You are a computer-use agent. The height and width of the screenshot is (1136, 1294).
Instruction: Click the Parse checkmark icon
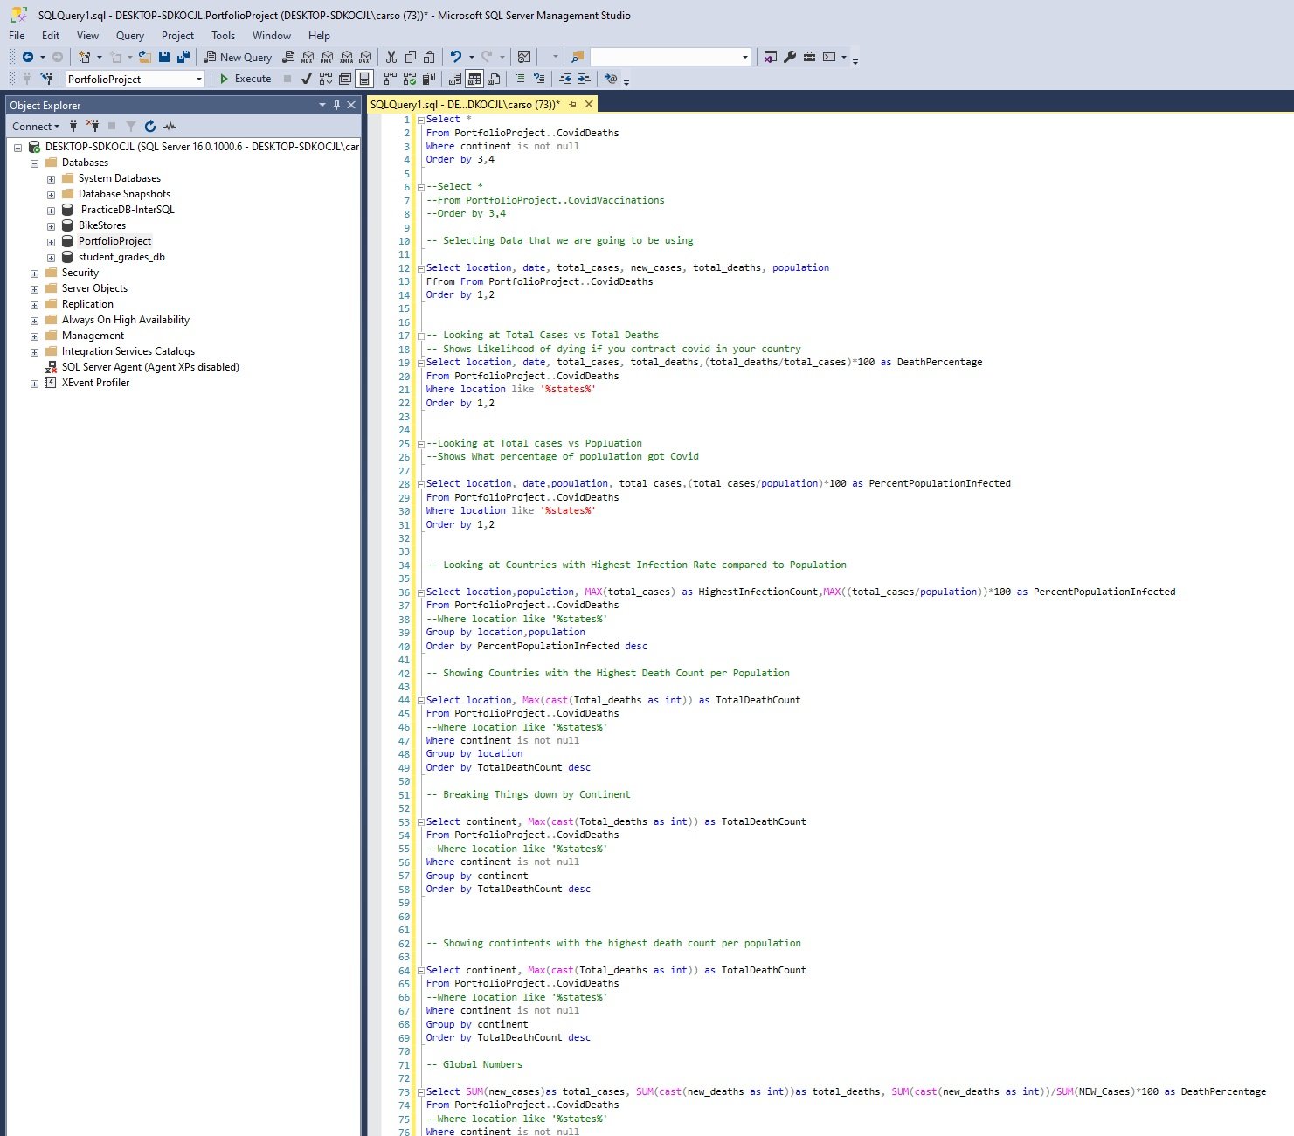pyautogui.click(x=307, y=79)
